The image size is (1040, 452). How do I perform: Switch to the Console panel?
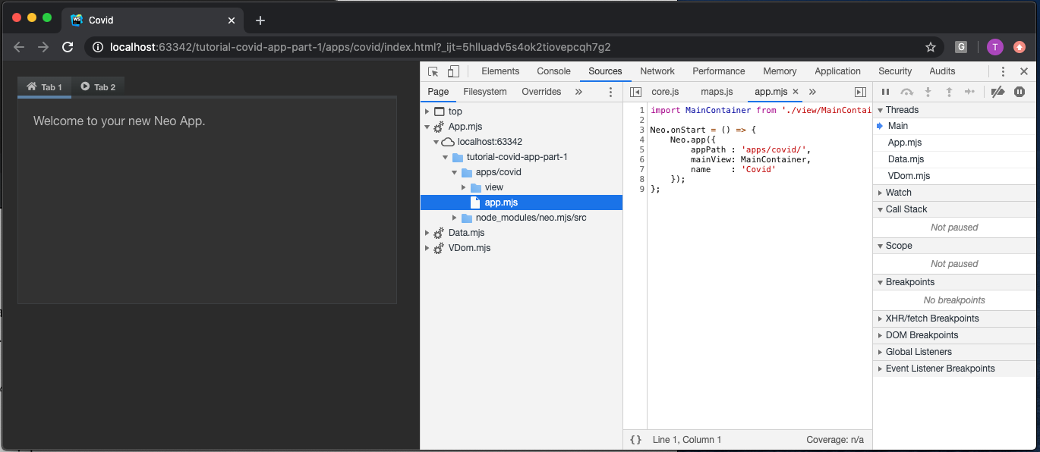tap(553, 71)
